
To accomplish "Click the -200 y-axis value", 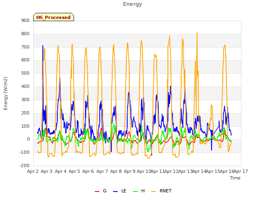I will click(x=25, y=165).
